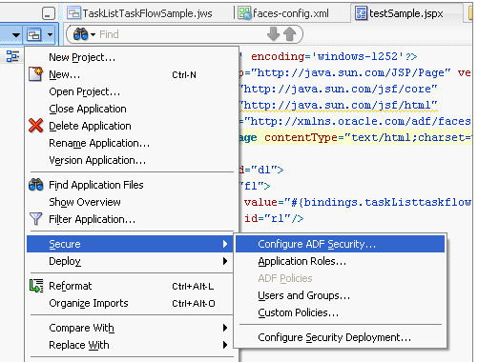Click the contentType attribute in code editor
Screen dimensions: 478x362
click(x=301, y=137)
